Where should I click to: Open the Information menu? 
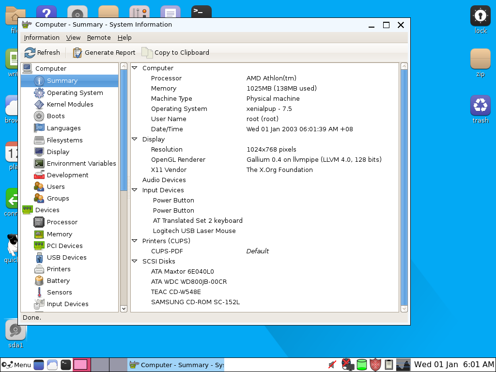coord(42,38)
